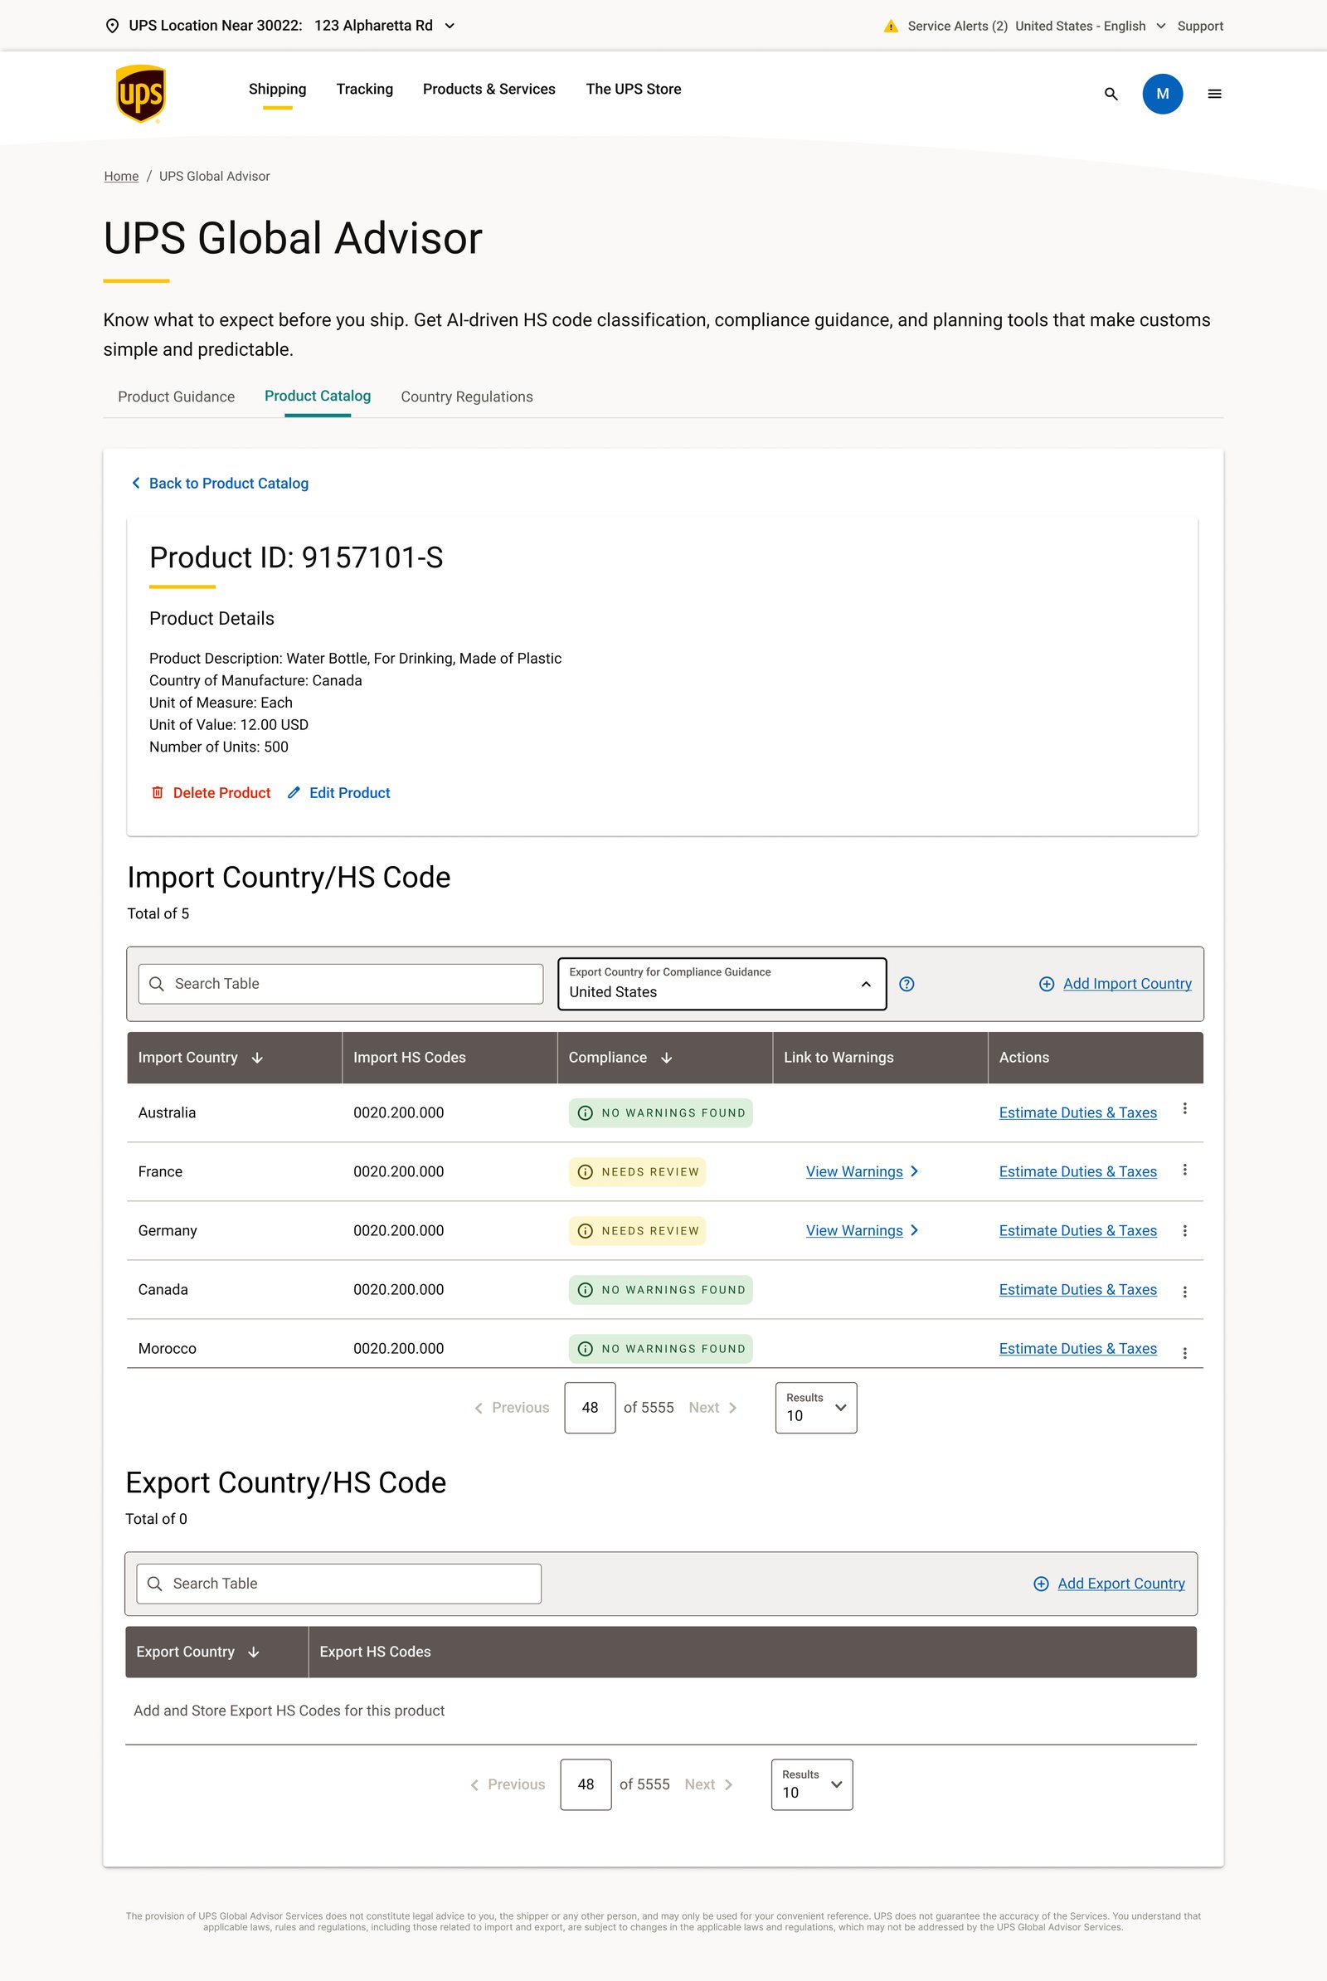Click Estimate Duties & Taxes for Morocco

tap(1077, 1349)
